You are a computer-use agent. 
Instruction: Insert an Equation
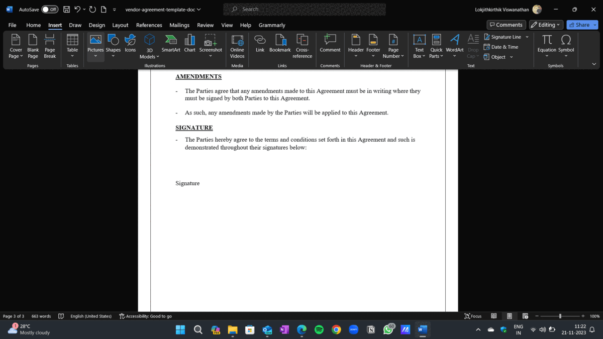pos(547,46)
